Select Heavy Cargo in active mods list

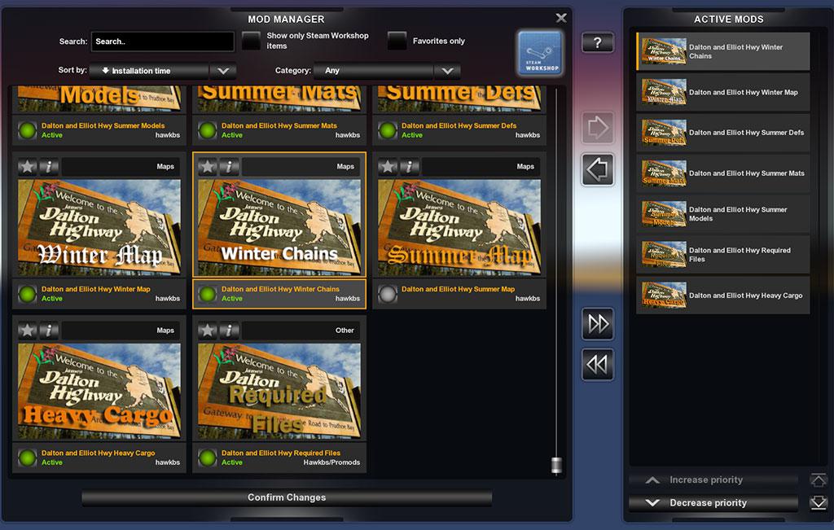(722, 296)
